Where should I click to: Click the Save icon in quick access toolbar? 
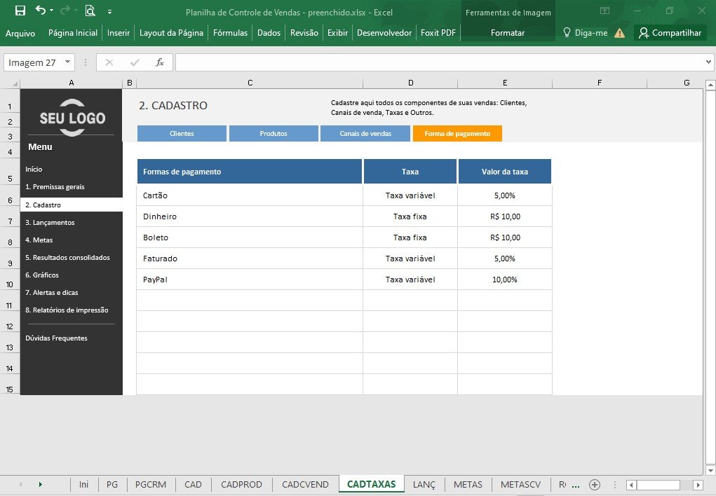pos(20,11)
